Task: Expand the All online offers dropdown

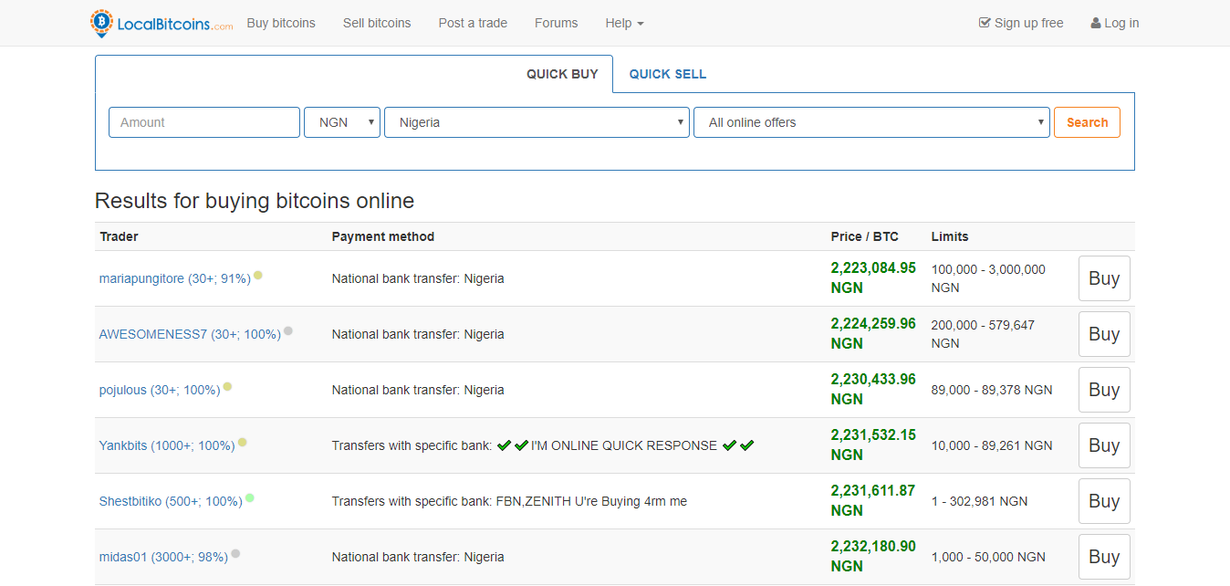Action: pos(871,122)
